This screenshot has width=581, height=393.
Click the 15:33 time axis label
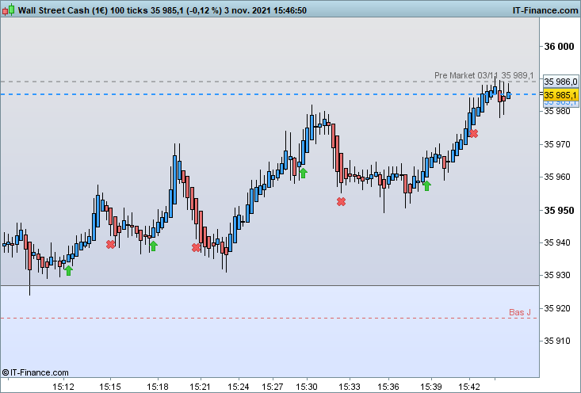(x=350, y=387)
